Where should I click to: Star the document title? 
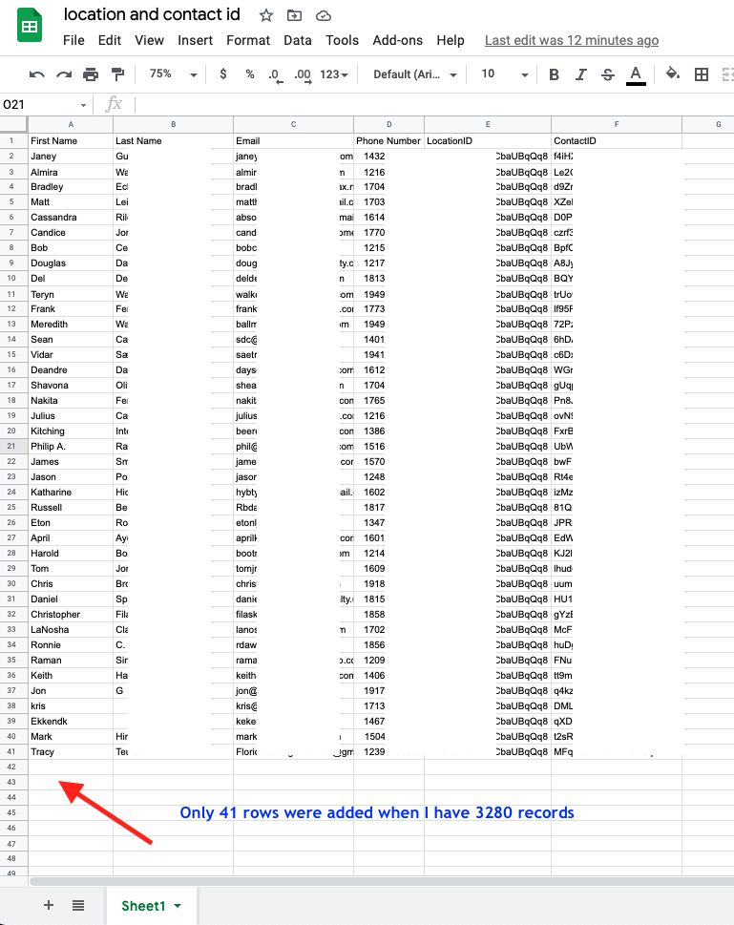click(266, 16)
